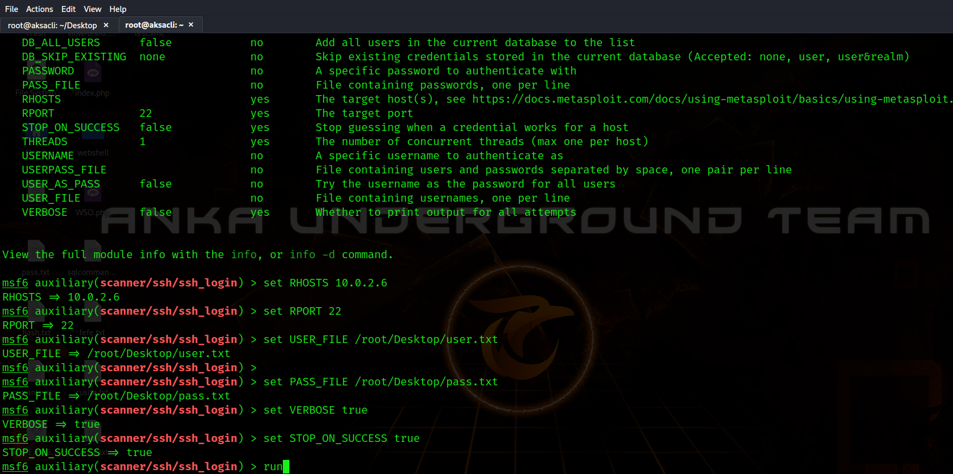Screen dimensions: 953x474
Task: Click description 'A specific username to authenticate as'
Action: pyautogui.click(x=440, y=155)
